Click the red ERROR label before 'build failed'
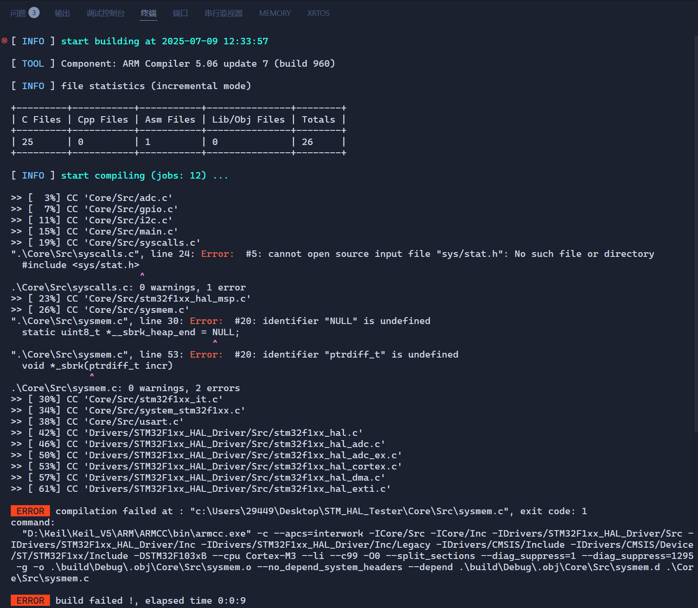The image size is (698, 608). (30, 601)
